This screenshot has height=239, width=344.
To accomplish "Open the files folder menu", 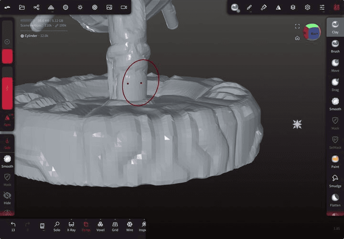I will pyautogui.click(x=22, y=7).
